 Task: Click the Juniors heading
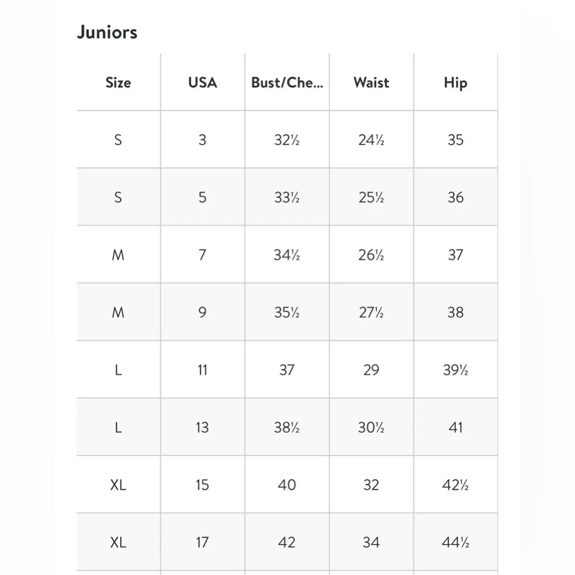coord(108,32)
